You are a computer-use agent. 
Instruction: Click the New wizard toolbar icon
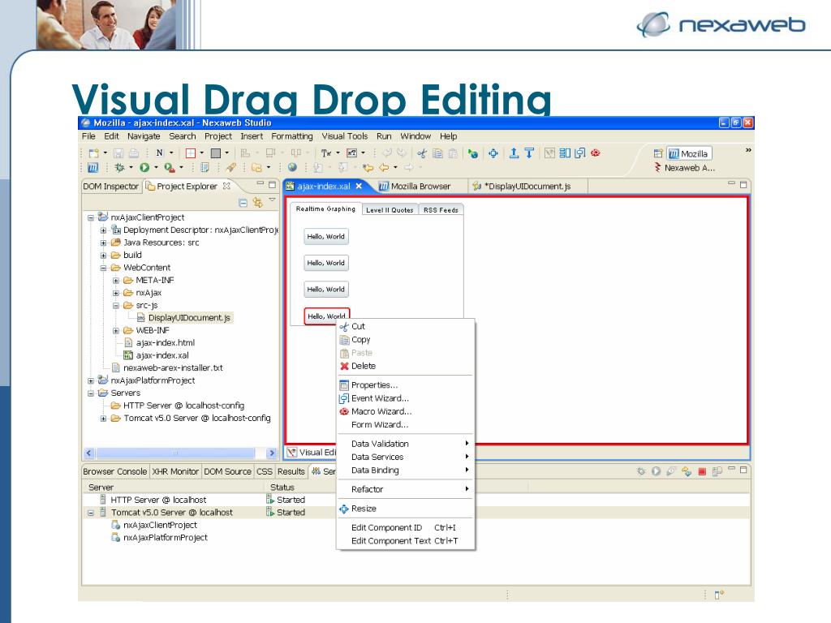tap(94, 153)
